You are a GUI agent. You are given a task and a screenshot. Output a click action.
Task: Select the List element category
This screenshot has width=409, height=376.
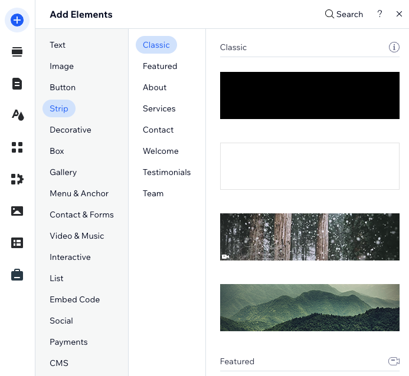[56, 278]
